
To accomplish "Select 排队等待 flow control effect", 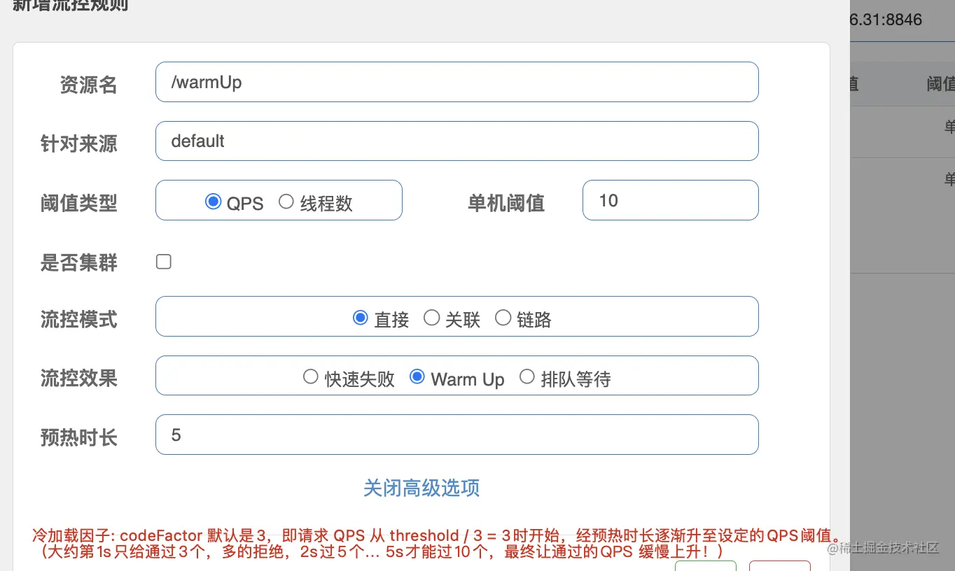I will click(527, 377).
